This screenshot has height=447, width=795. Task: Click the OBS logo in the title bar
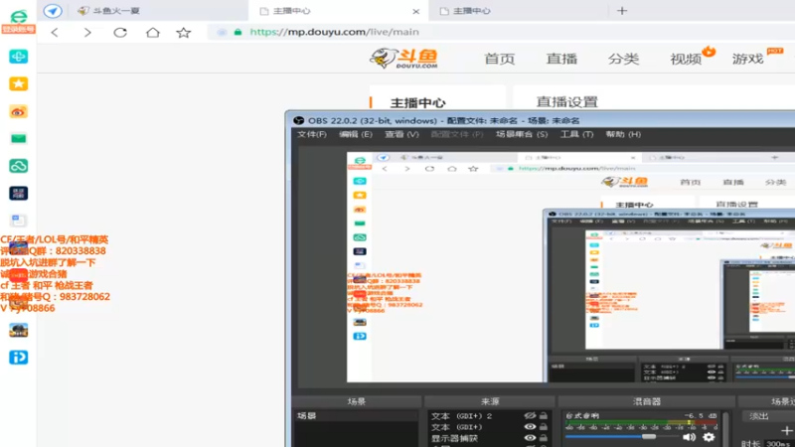pyautogui.click(x=299, y=120)
